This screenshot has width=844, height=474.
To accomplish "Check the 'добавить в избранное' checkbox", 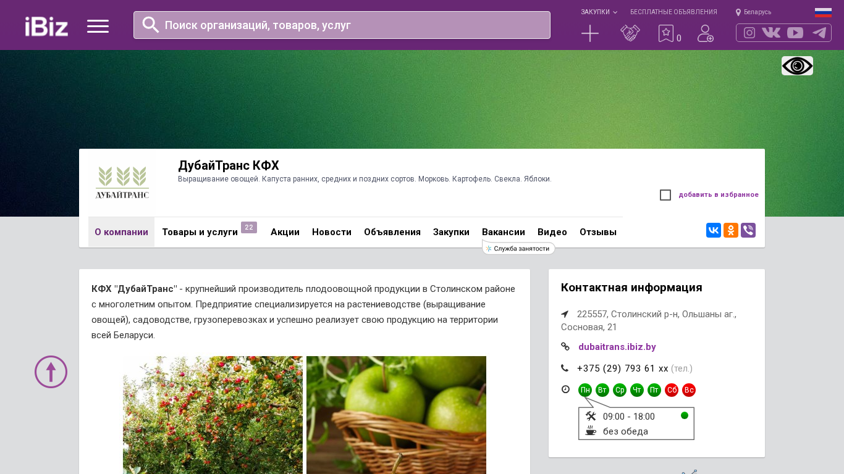I will [665, 195].
